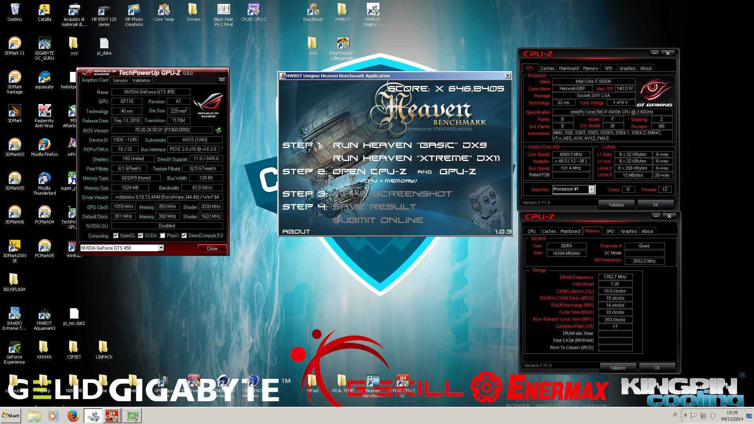Click SUBMIT ONLINE in Heaven app
The height and width of the screenshot is (424, 754).
click(x=378, y=220)
